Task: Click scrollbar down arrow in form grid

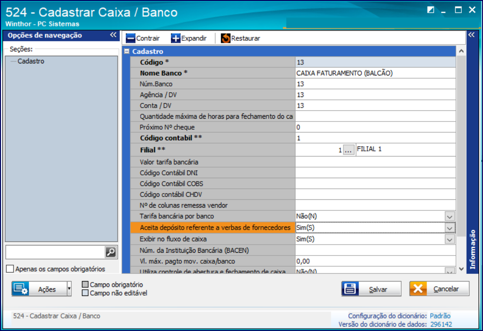Action: (461, 269)
